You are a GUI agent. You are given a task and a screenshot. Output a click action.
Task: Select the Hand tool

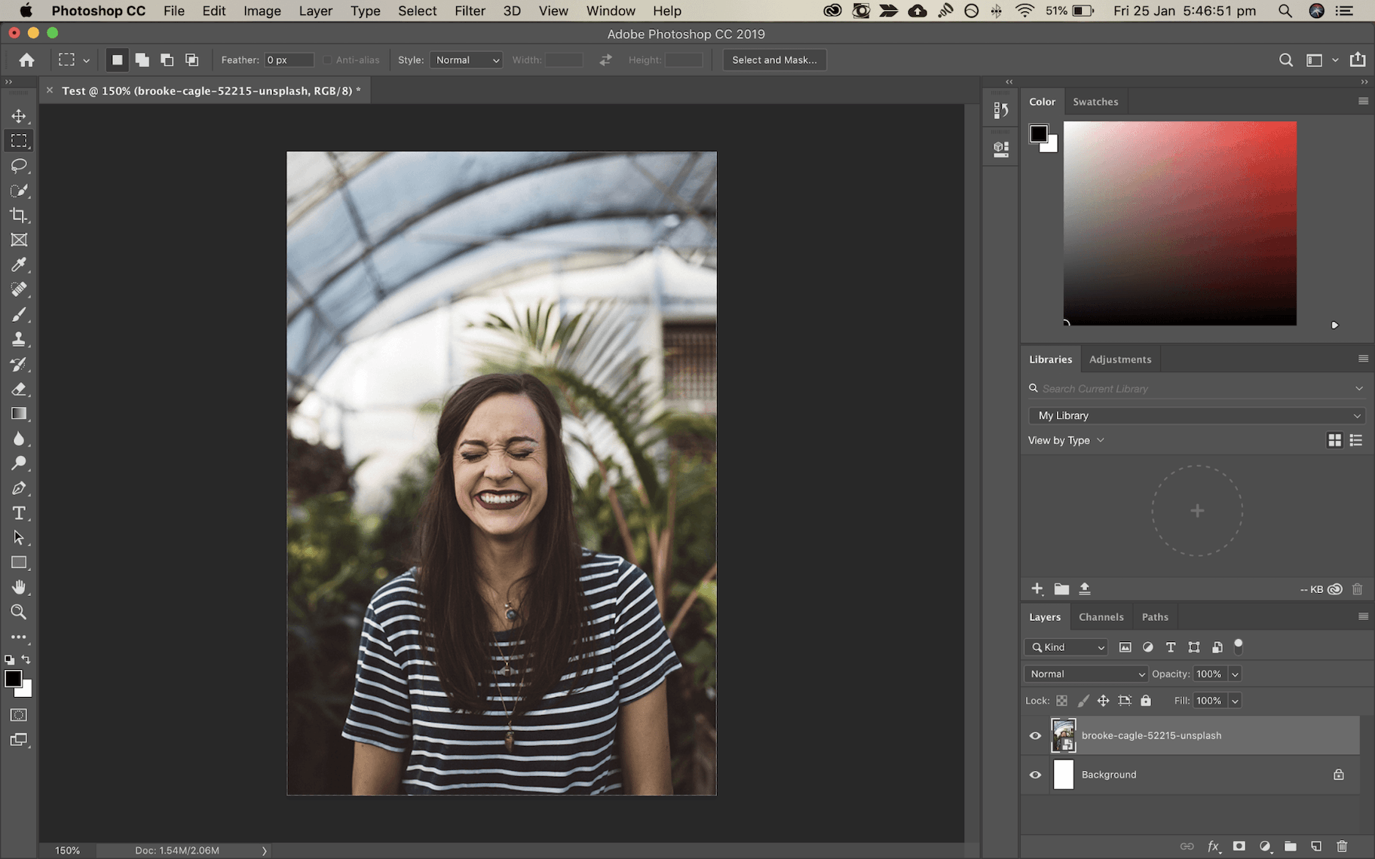[x=19, y=587]
